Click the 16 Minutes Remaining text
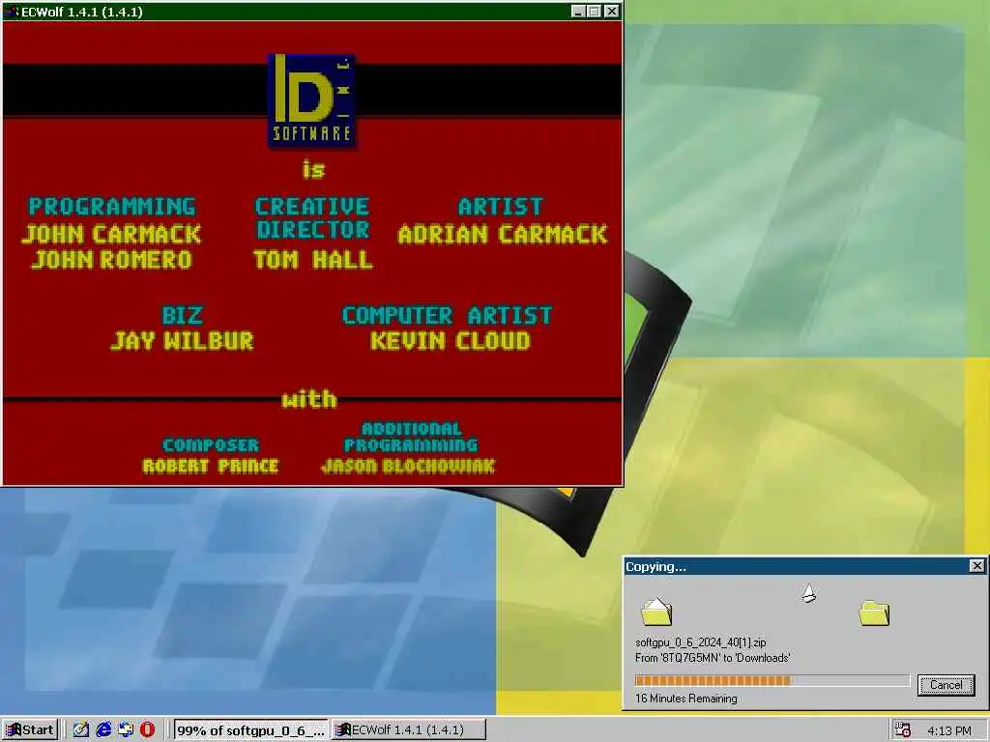Screen dimensions: 990x742 (685, 699)
